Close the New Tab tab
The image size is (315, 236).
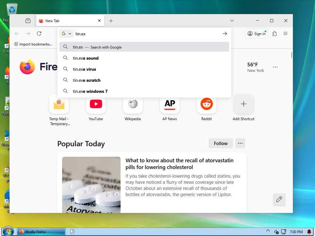(x=99, y=21)
